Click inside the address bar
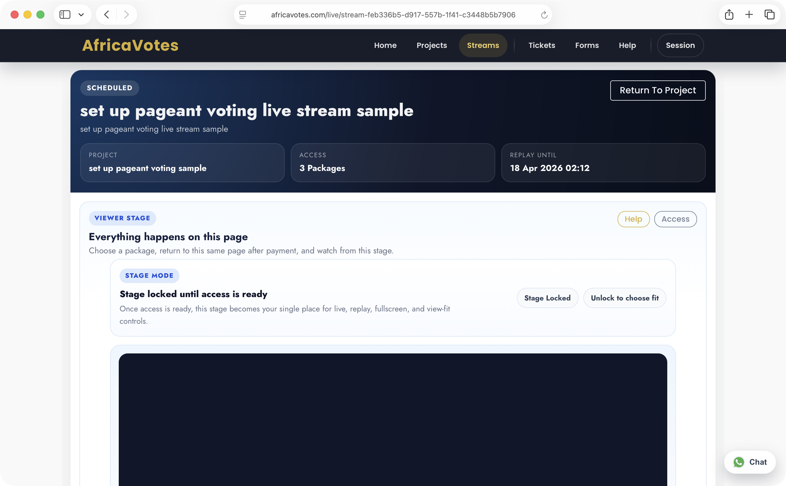786x486 pixels. tap(392, 15)
